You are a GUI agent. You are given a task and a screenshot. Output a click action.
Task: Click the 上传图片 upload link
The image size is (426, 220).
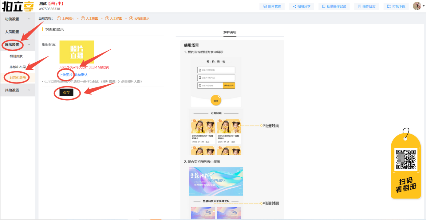coord(66,75)
